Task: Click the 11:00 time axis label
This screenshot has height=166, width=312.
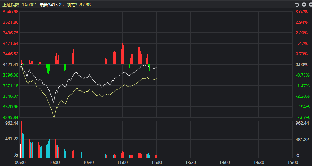Action: point(122,163)
